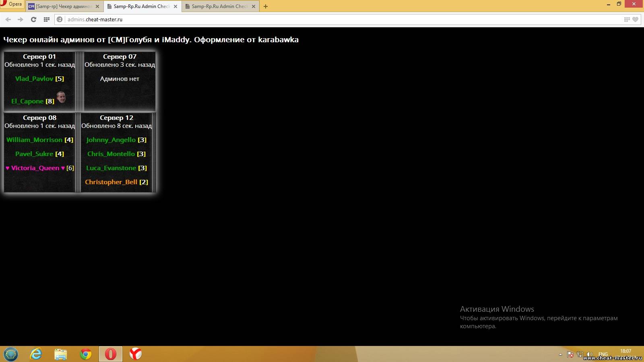644x362 pixels.
Task: Close the active Samp-Rp.Ru Admin Checker tab
Action: 175,6
